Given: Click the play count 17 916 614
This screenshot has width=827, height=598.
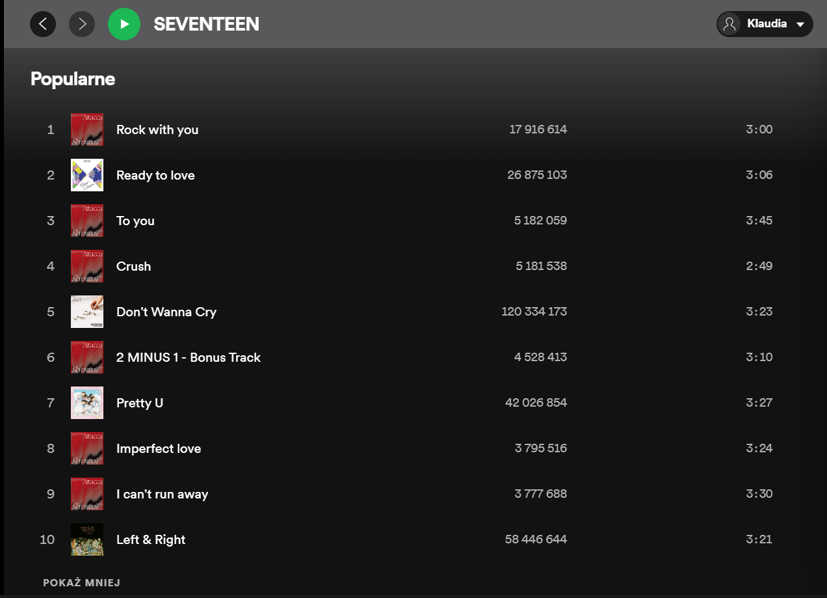Looking at the screenshot, I should (538, 129).
